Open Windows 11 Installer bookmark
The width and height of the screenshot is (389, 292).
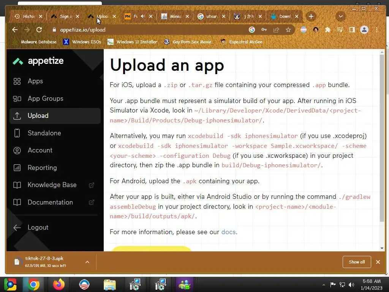[x=132, y=42]
